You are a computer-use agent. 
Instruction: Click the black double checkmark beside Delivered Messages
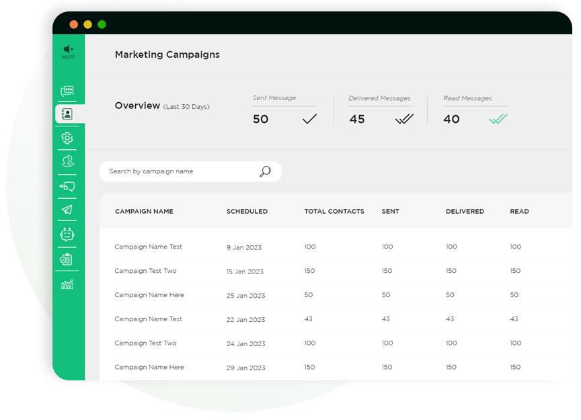[x=404, y=119]
